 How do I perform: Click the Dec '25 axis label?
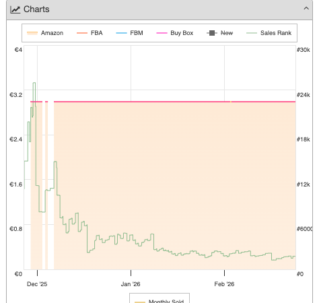(x=37, y=284)
